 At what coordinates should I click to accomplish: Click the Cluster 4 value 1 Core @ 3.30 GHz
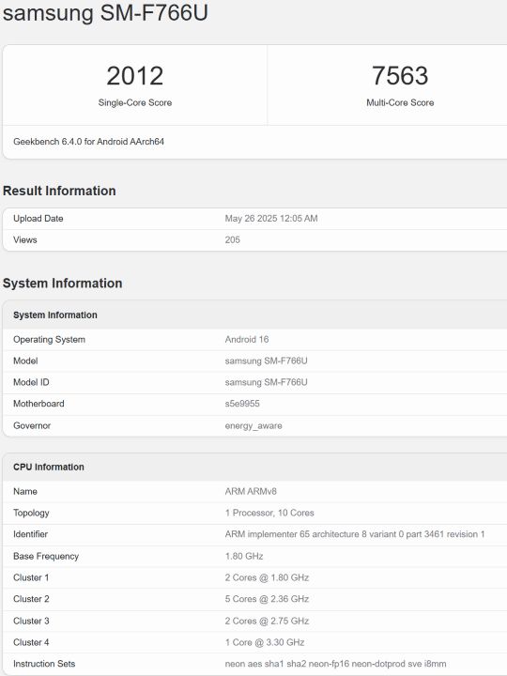tap(265, 643)
